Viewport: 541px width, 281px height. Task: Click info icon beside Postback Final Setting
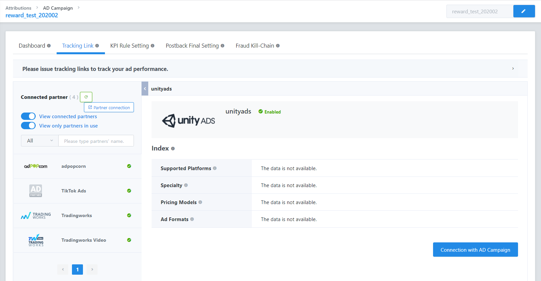223,46
